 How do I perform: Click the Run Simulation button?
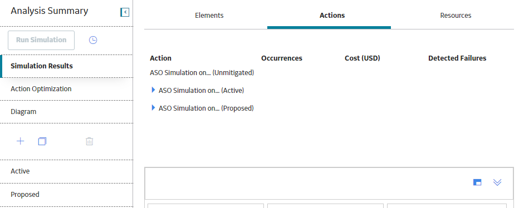click(41, 40)
